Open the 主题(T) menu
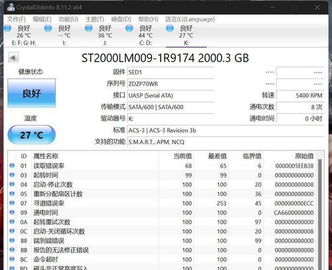The image size is (332, 270). click(x=95, y=19)
